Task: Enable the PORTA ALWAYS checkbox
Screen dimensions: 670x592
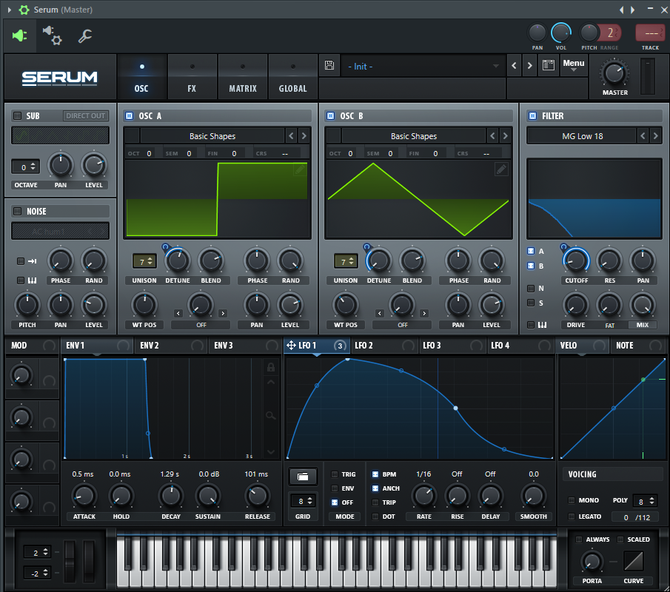Action: click(x=579, y=539)
